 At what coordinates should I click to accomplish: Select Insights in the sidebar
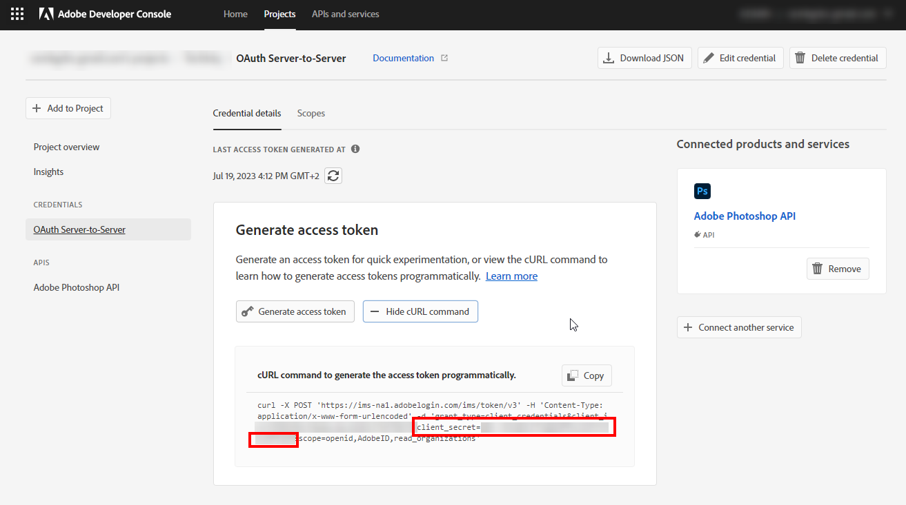tap(48, 172)
